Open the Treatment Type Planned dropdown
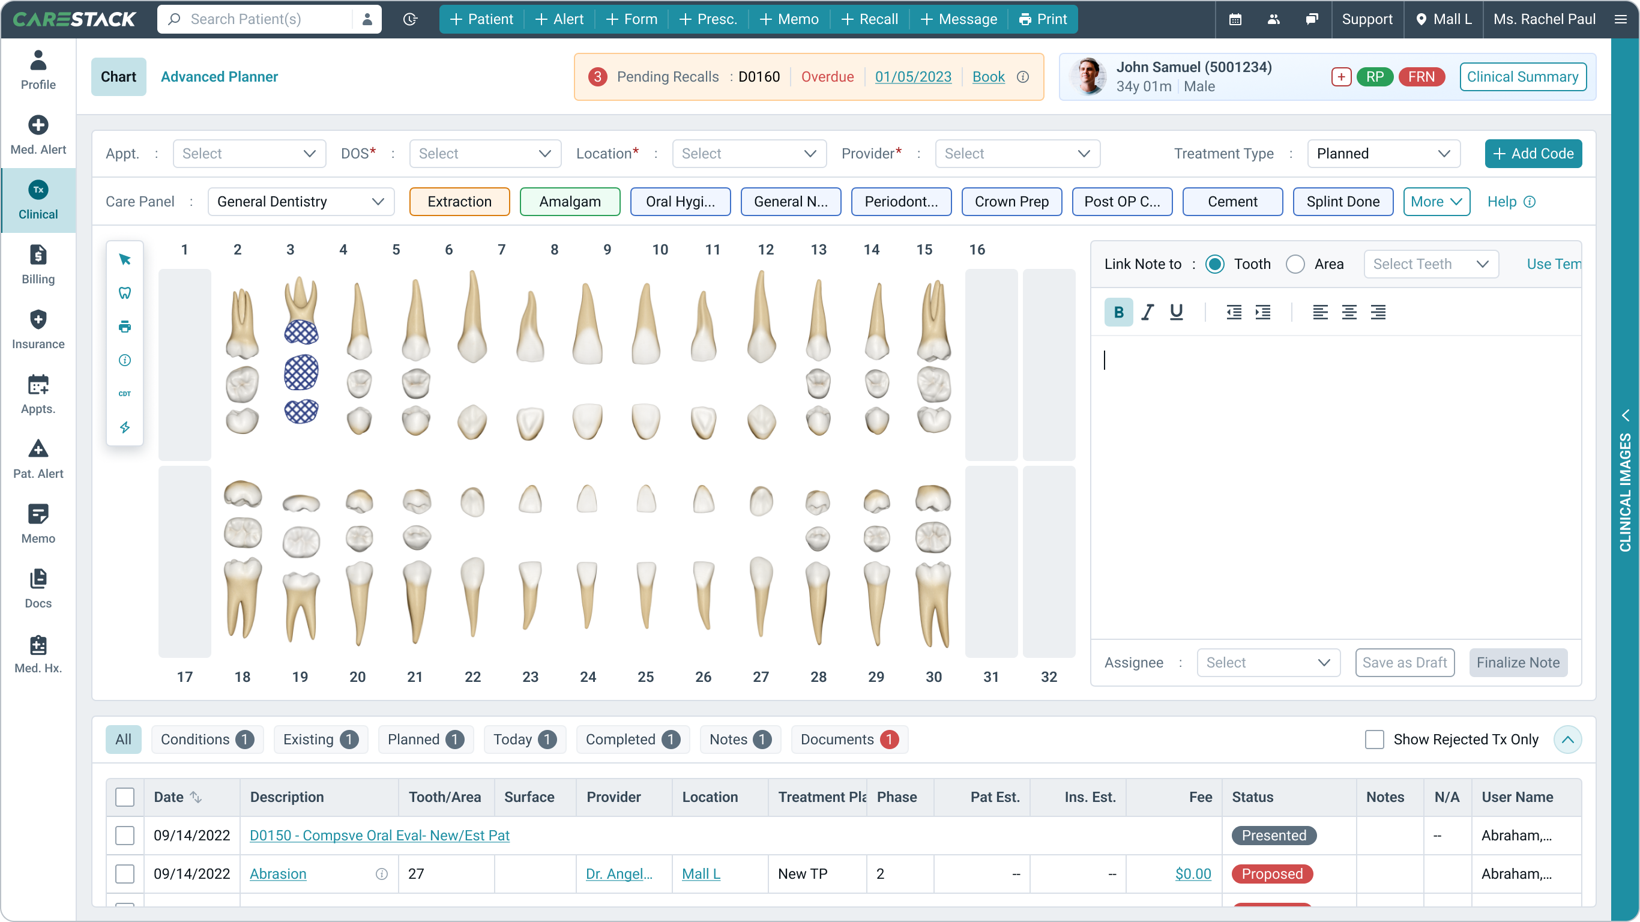 1384,154
